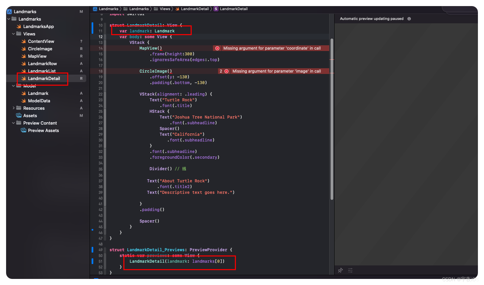Select Assets catalog in navigator
Image resolution: width=484 pixels, height=285 pixels.
30,115
